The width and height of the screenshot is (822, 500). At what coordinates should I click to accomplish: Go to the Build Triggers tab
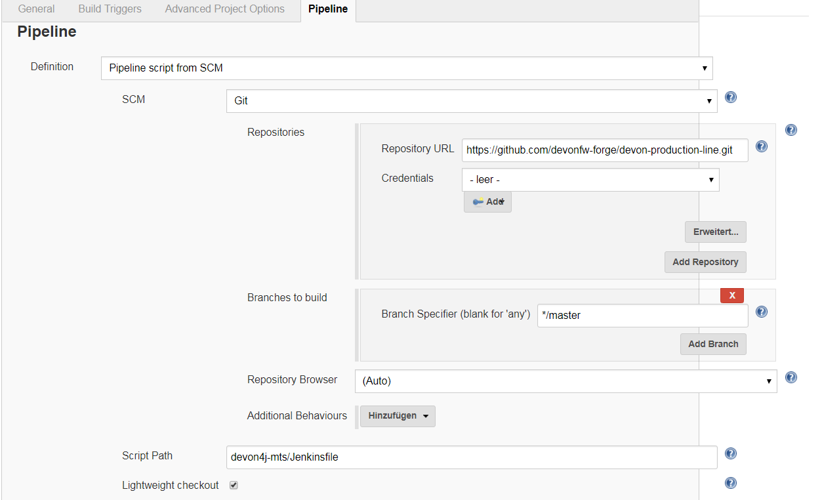pos(110,9)
